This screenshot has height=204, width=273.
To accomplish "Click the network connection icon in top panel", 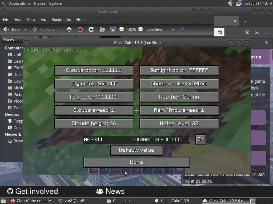I will 239,3.
